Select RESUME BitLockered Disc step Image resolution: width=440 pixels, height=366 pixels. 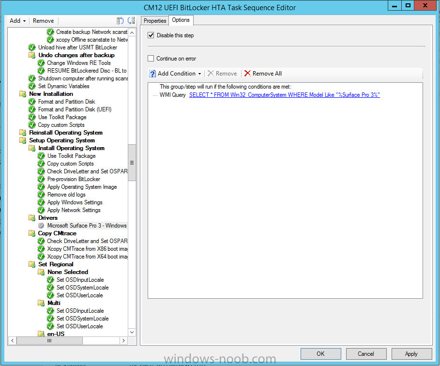87,71
